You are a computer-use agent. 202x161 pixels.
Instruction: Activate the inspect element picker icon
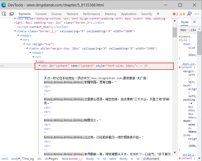4,14
